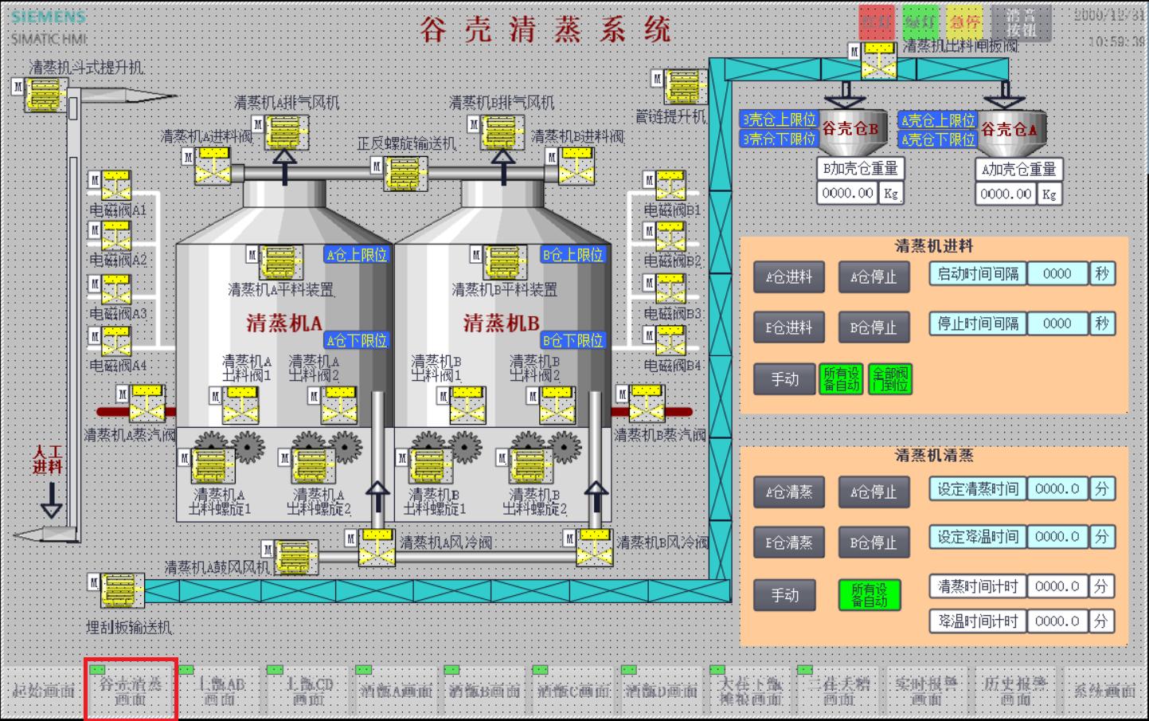Open the 清蒸机B进料阀 valve icon
The image size is (1149, 721).
pos(576,166)
